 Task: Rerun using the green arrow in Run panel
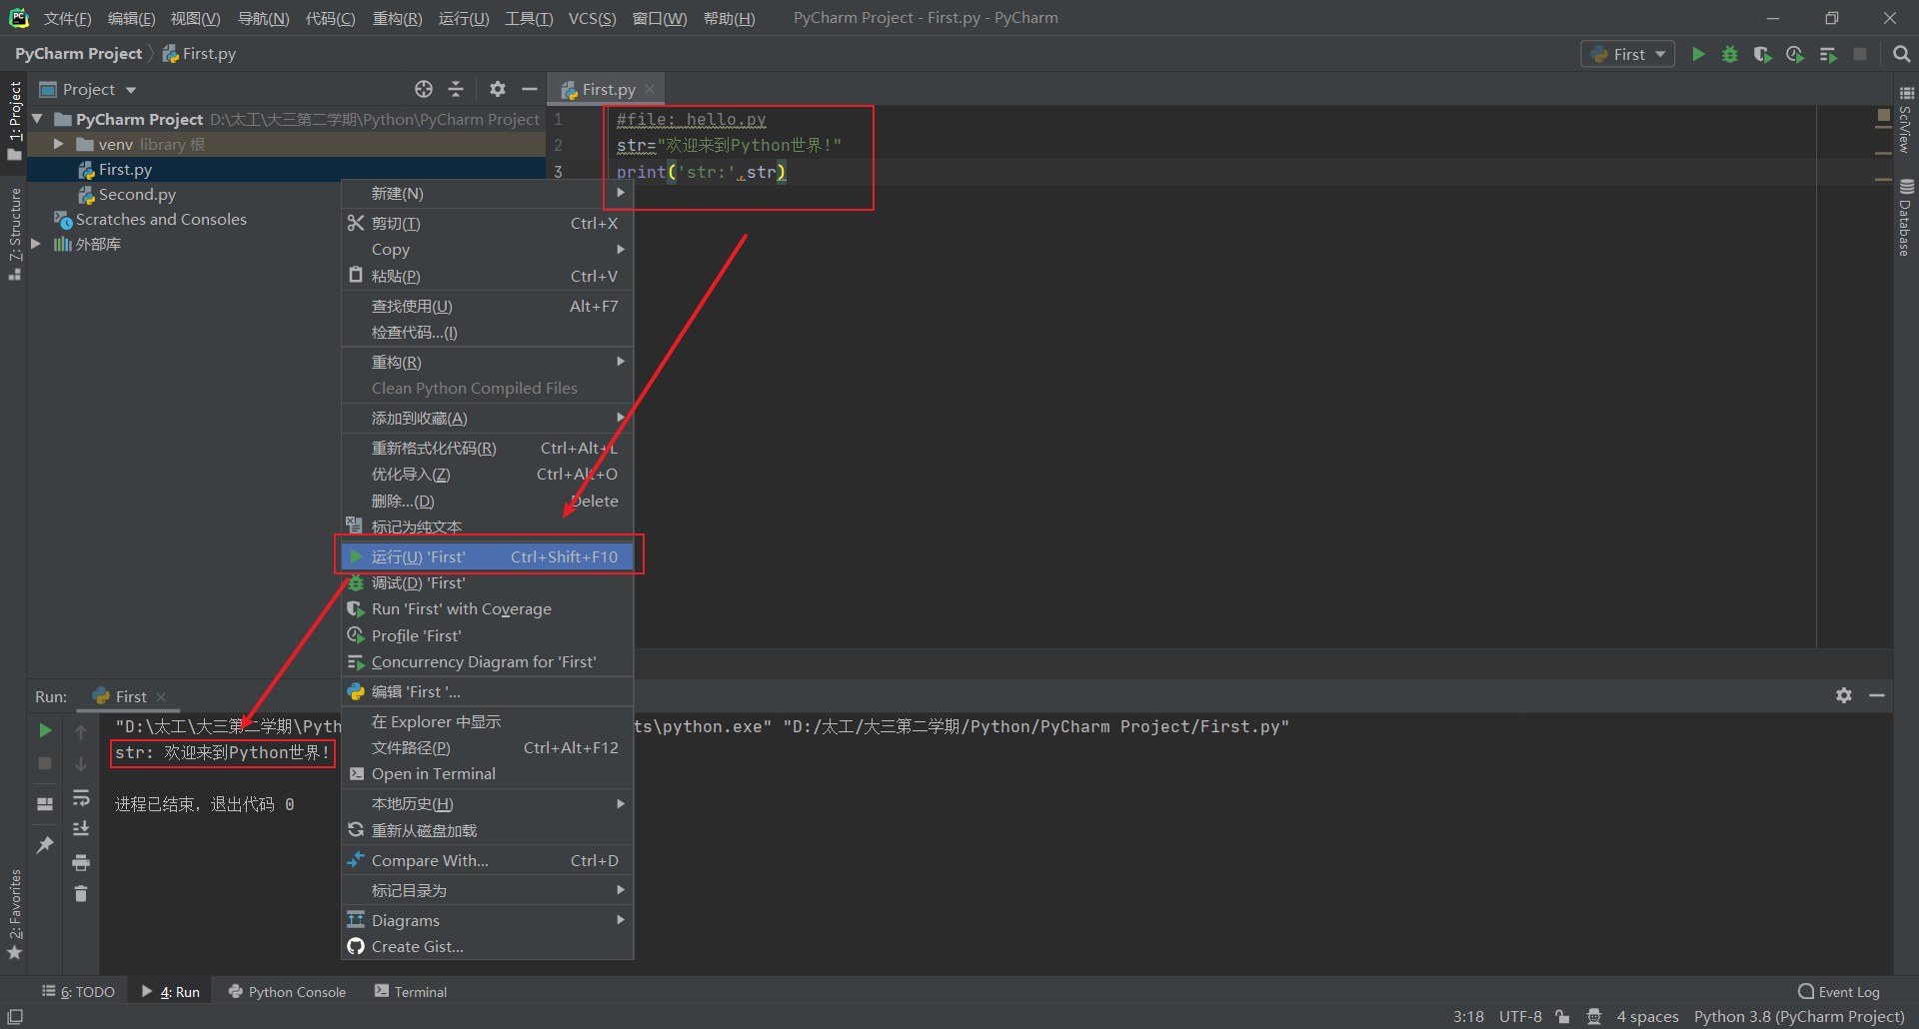(45, 730)
